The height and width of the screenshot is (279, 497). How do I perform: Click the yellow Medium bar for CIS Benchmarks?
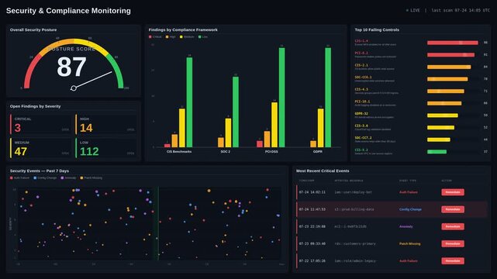click(x=182, y=128)
